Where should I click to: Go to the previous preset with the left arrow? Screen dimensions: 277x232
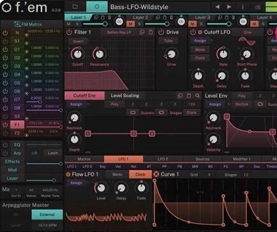click(x=217, y=7)
